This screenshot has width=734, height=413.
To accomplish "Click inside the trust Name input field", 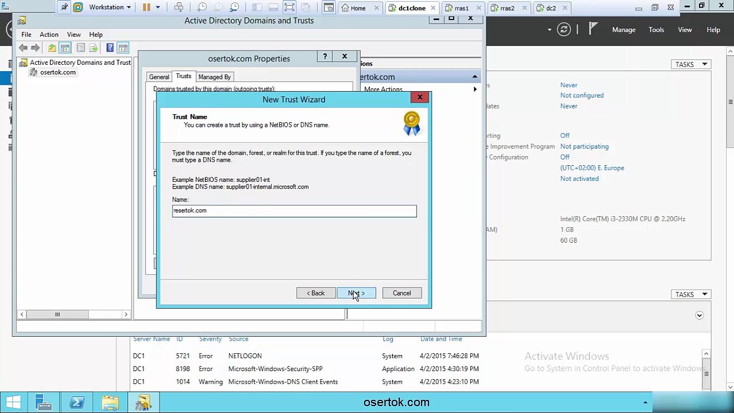I will click(x=294, y=211).
